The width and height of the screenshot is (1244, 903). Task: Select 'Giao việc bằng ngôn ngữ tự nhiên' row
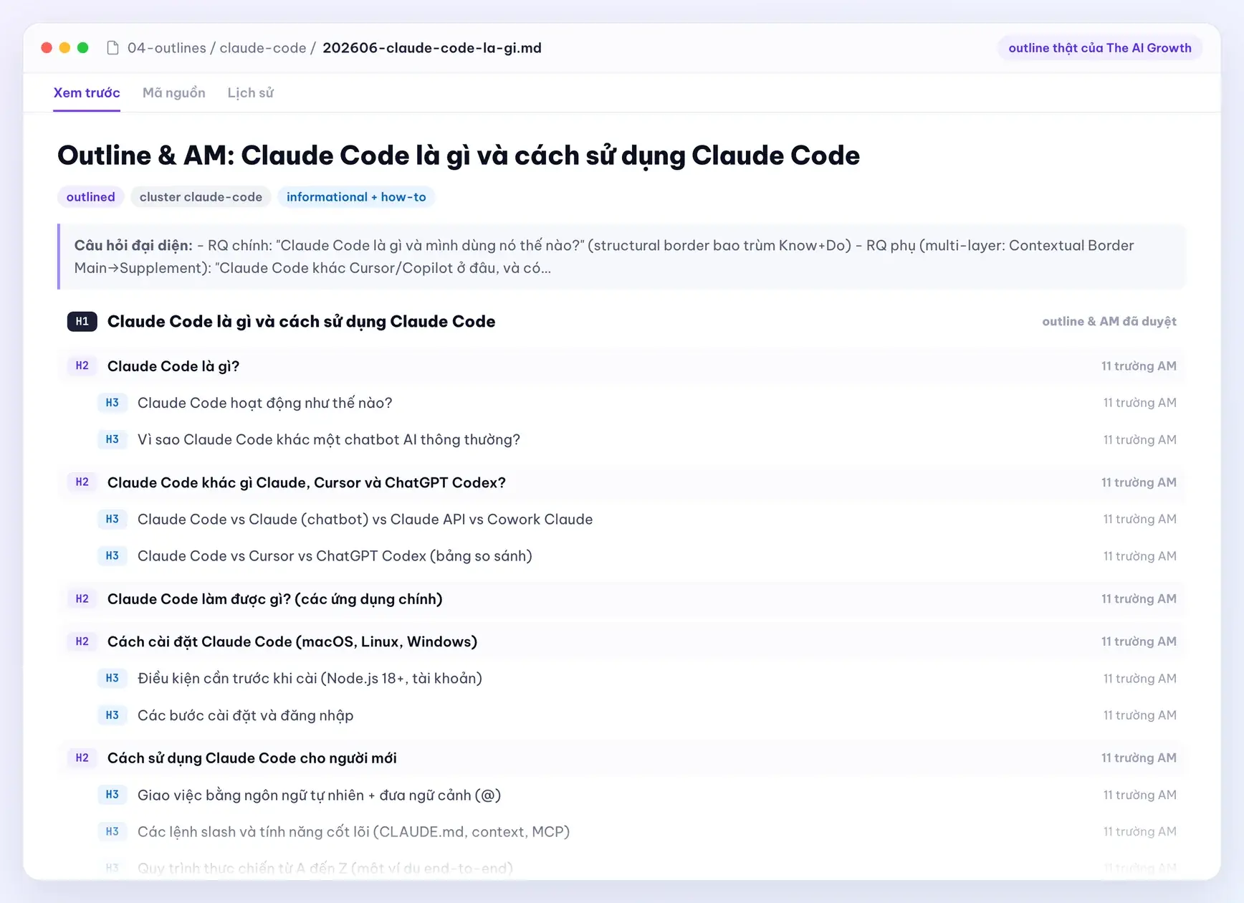[x=621, y=795]
